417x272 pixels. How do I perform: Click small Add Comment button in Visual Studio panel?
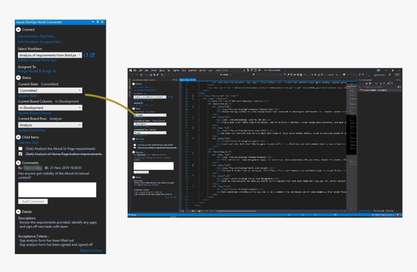click(x=141, y=172)
